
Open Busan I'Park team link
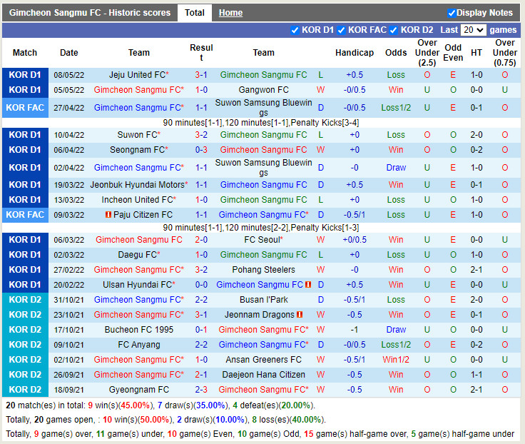263,300
